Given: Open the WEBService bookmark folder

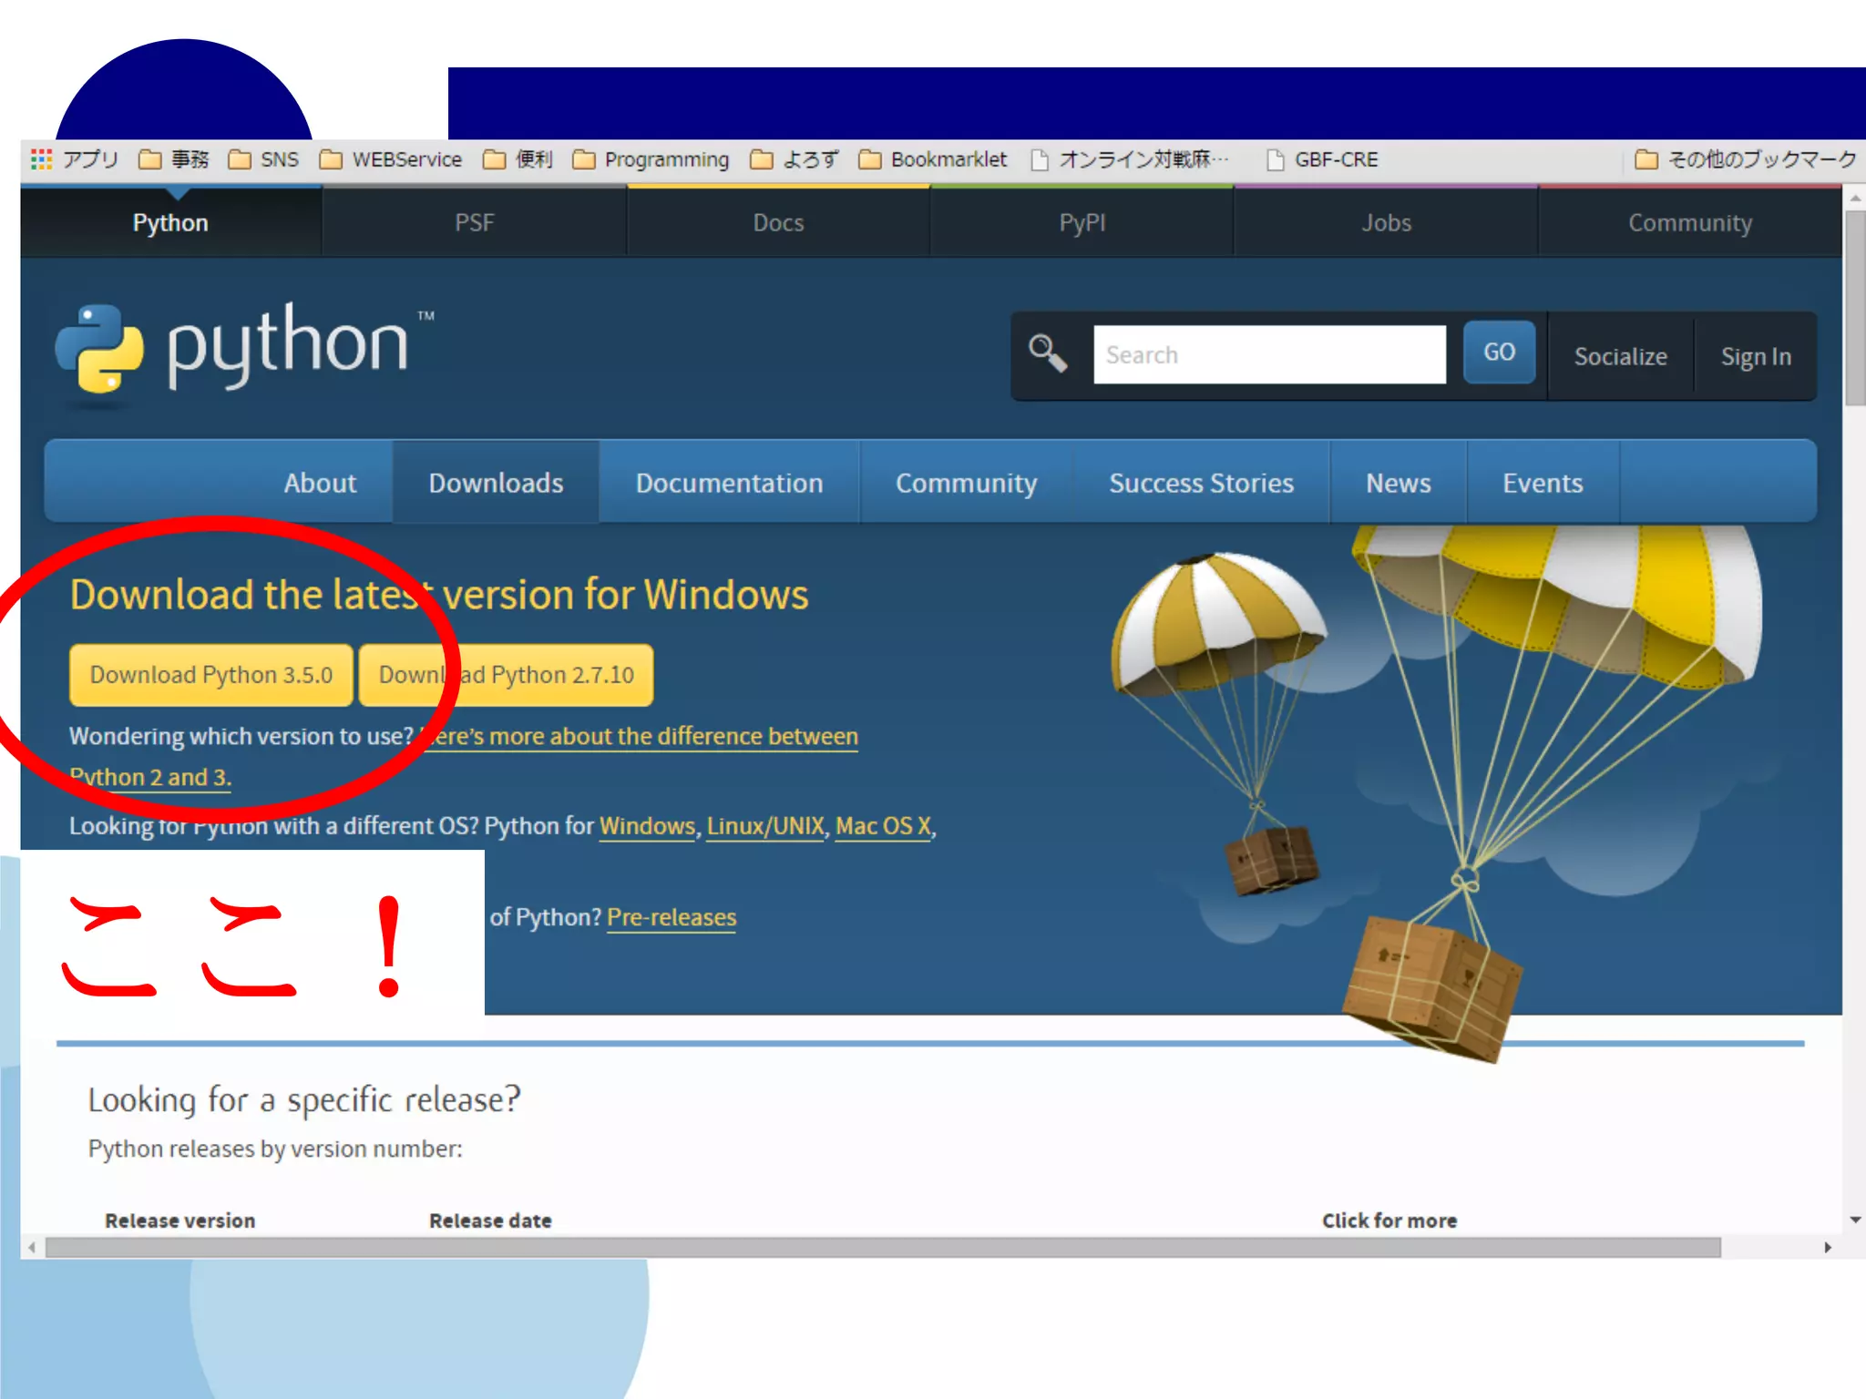Looking at the screenshot, I should click(x=391, y=159).
